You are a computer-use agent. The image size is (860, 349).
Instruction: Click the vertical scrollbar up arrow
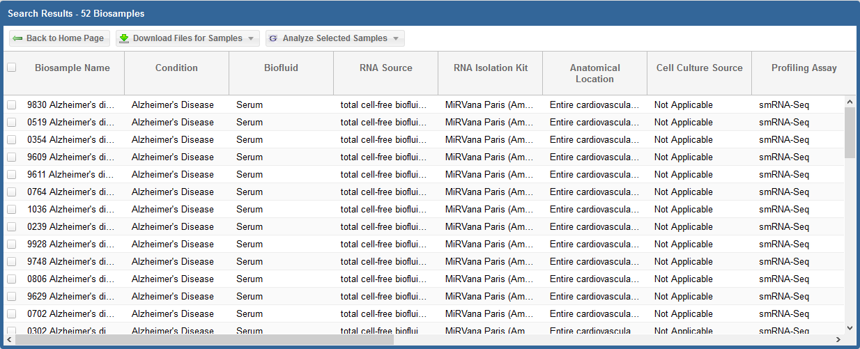850,102
